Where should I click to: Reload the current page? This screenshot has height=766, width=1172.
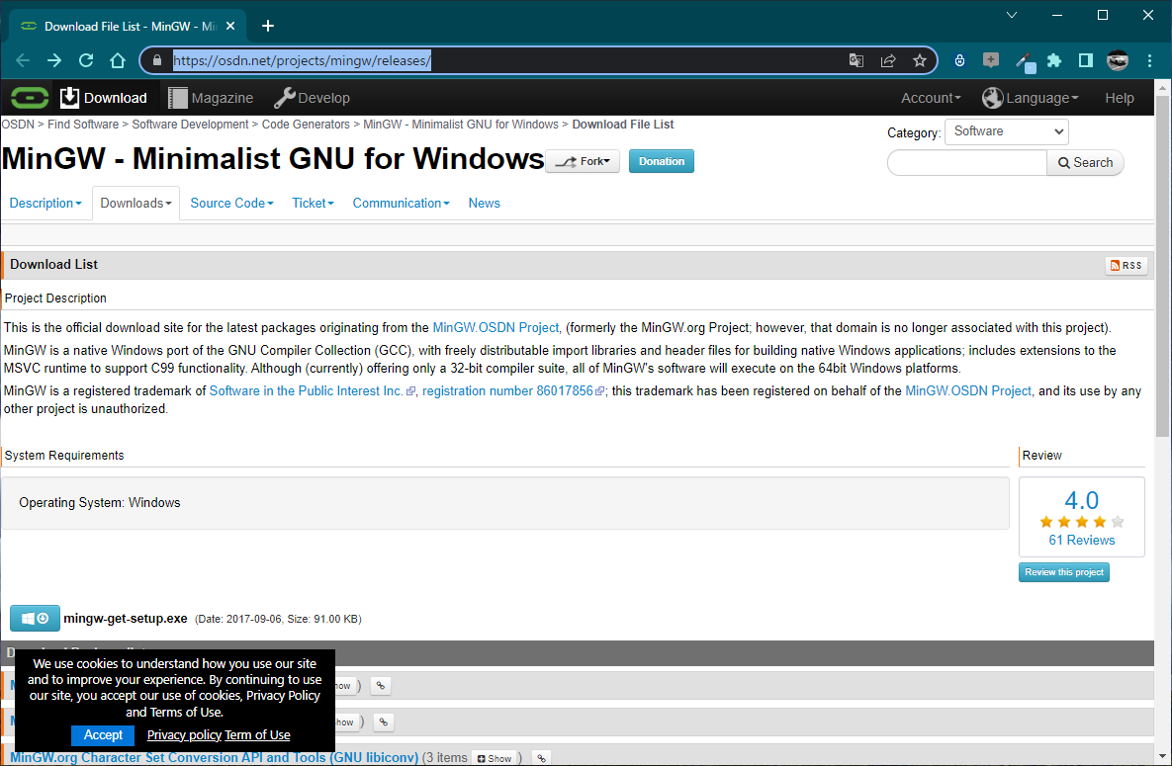(x=86, y=60)
